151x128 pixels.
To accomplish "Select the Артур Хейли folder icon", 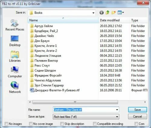I will pos(32,26).
